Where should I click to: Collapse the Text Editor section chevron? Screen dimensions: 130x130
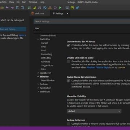point(38,39)
